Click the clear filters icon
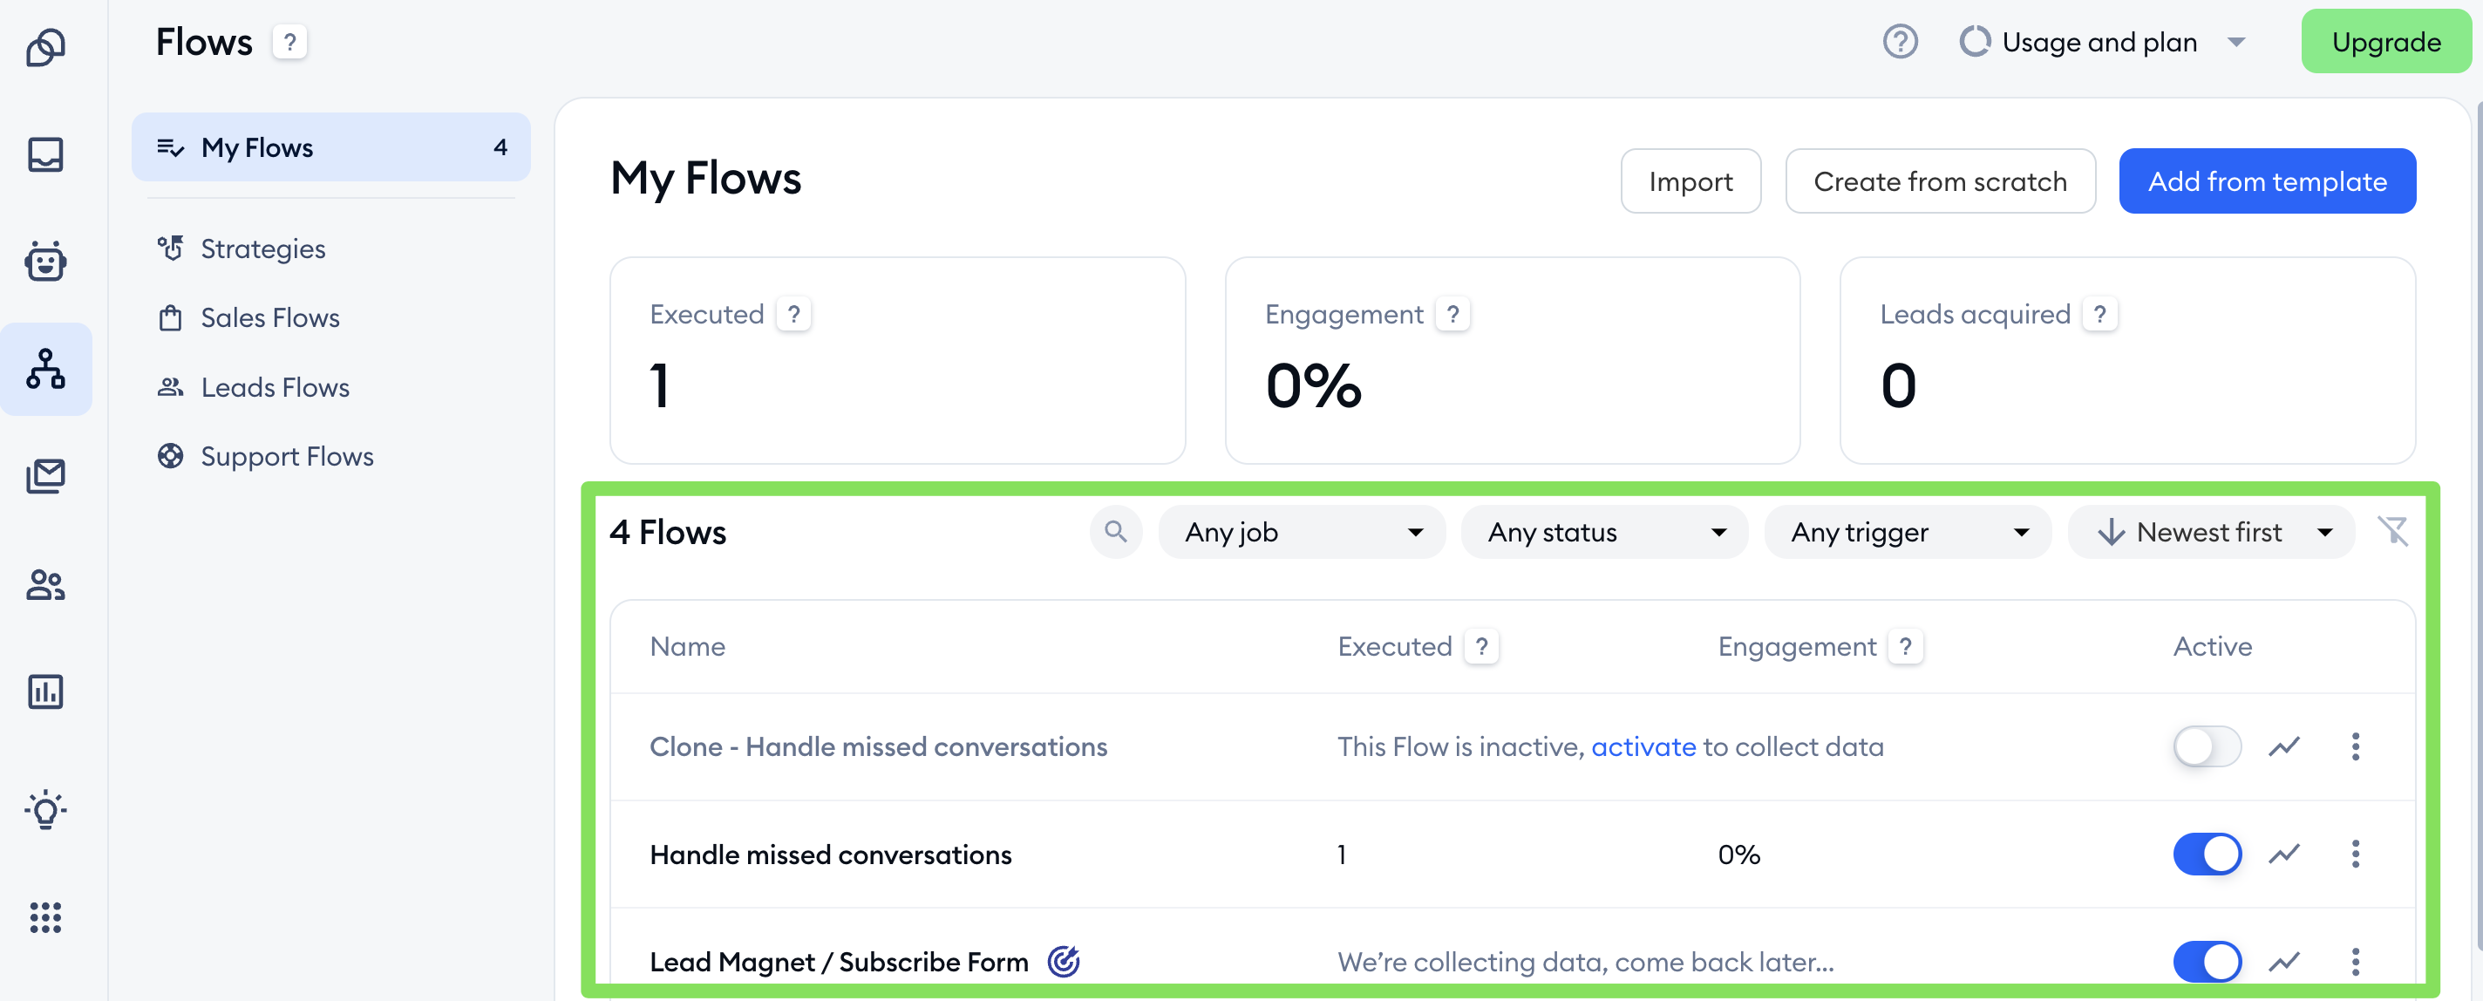This screenshot has height=1001, width=2483. [2392, 531]
